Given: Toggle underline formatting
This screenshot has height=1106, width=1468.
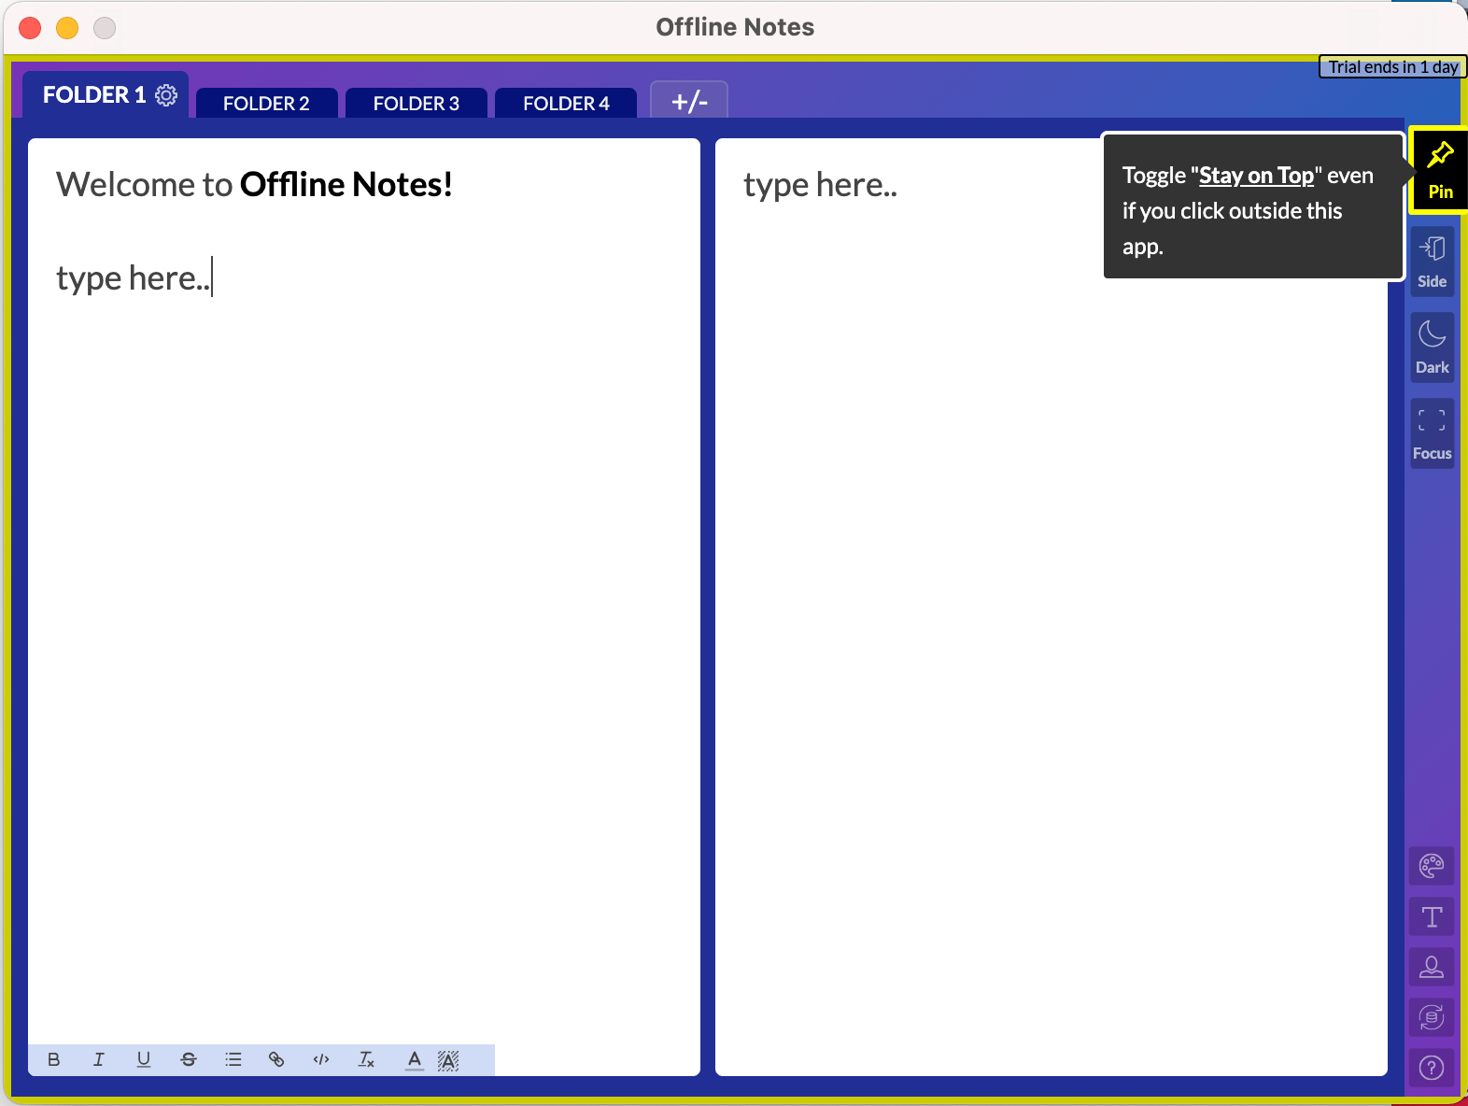Looking at the screenshot, I should point(144,1059).
